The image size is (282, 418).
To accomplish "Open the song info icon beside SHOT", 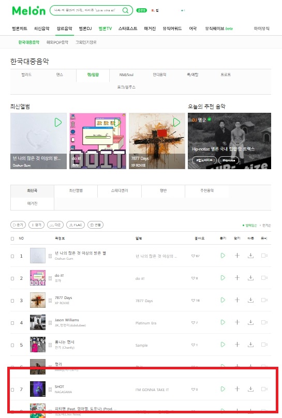I will coord(50,390).
